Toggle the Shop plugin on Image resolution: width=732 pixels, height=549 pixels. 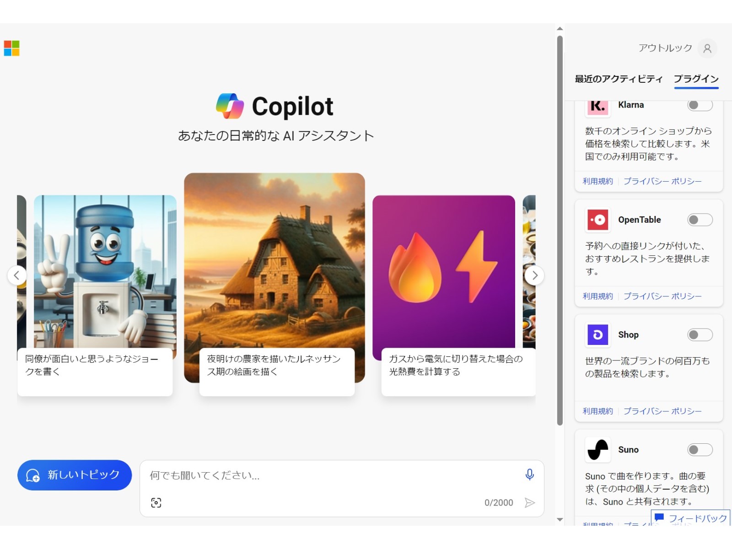tap(700, 335)
